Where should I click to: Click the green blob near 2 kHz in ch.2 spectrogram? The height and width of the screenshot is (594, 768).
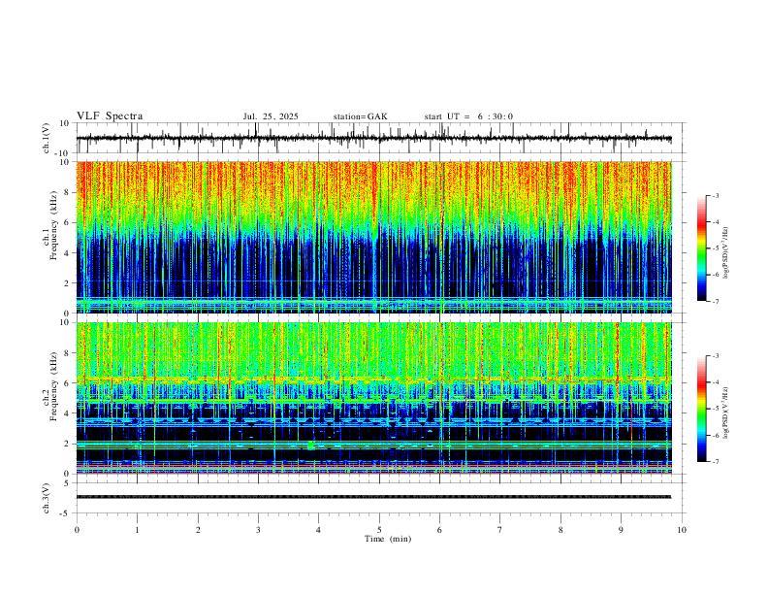click(310, 445)
